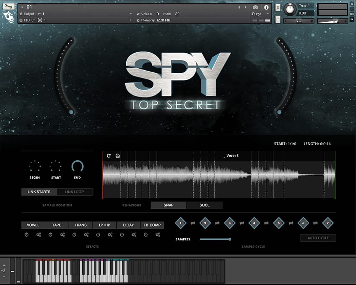This screenshot has height=285, width=356.
Task: Open the VOWEL effect settings gears icon
Action: tap(39, 235)
